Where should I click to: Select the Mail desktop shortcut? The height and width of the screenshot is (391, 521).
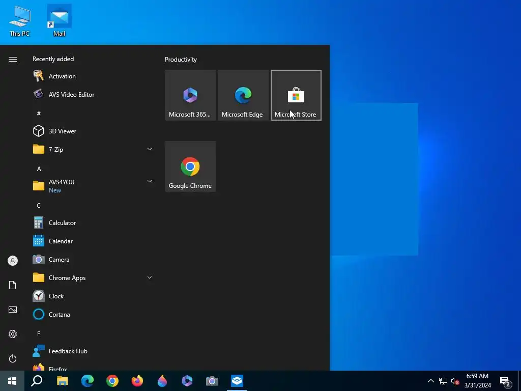click(60, 20)
